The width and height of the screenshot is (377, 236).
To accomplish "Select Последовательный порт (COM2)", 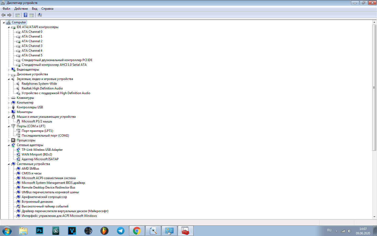I will tap(45, 136).
